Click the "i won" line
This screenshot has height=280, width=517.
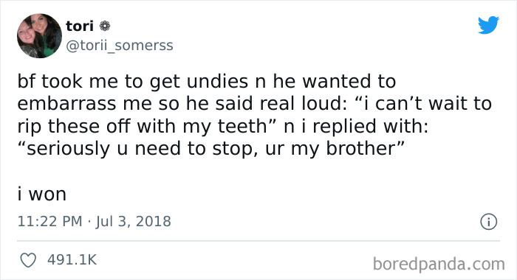tap(42, 194)
